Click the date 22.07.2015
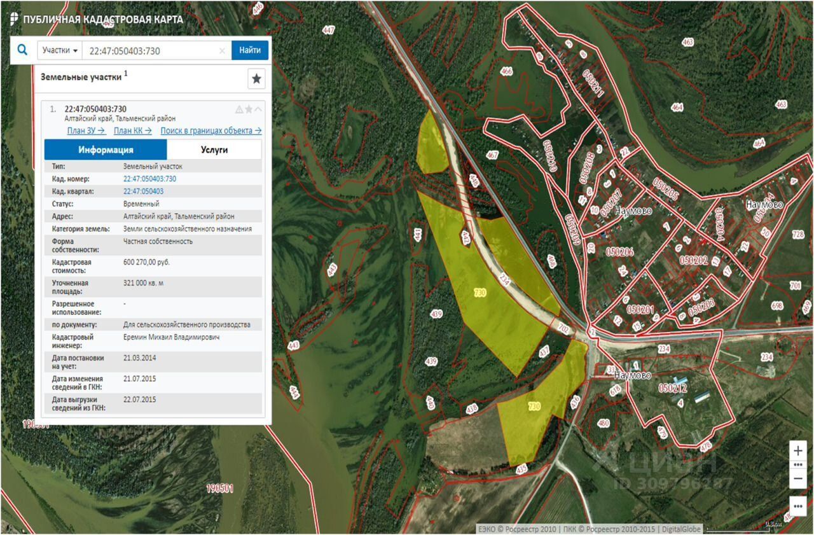Viewport: 814px width, 535px height. point(139,400)
